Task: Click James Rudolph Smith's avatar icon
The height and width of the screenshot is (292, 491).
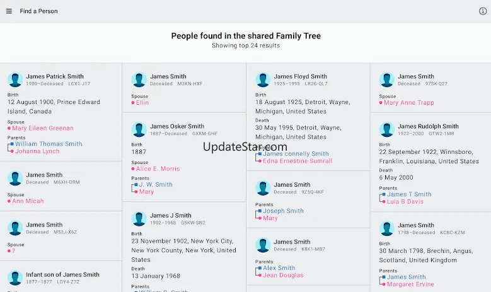Action: pos(387,129)
